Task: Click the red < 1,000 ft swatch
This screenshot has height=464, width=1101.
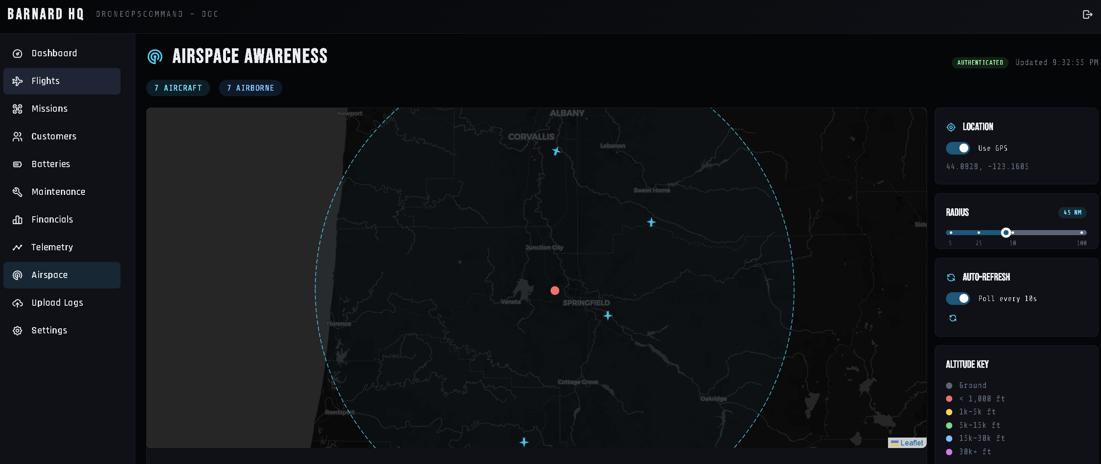Action: click(949, 398)
